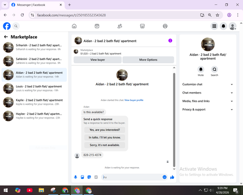
Task: Open the emoji picker in message box
Action: coord(164,177)
